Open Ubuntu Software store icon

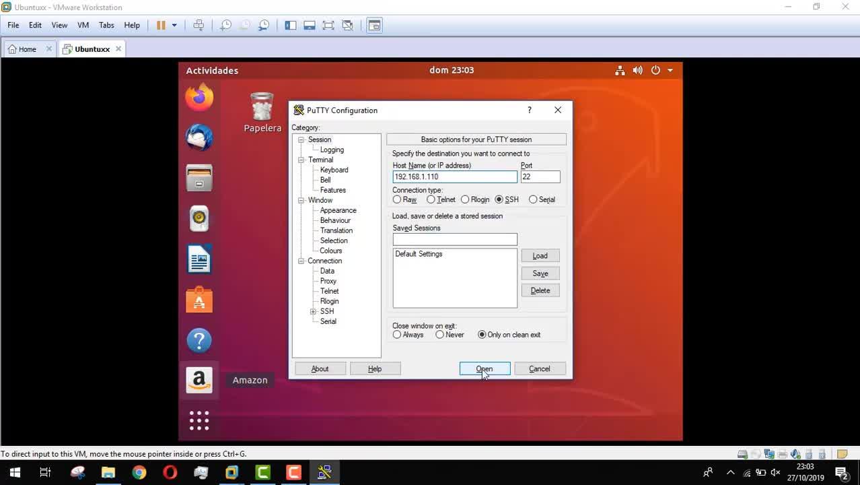(199, 300)
